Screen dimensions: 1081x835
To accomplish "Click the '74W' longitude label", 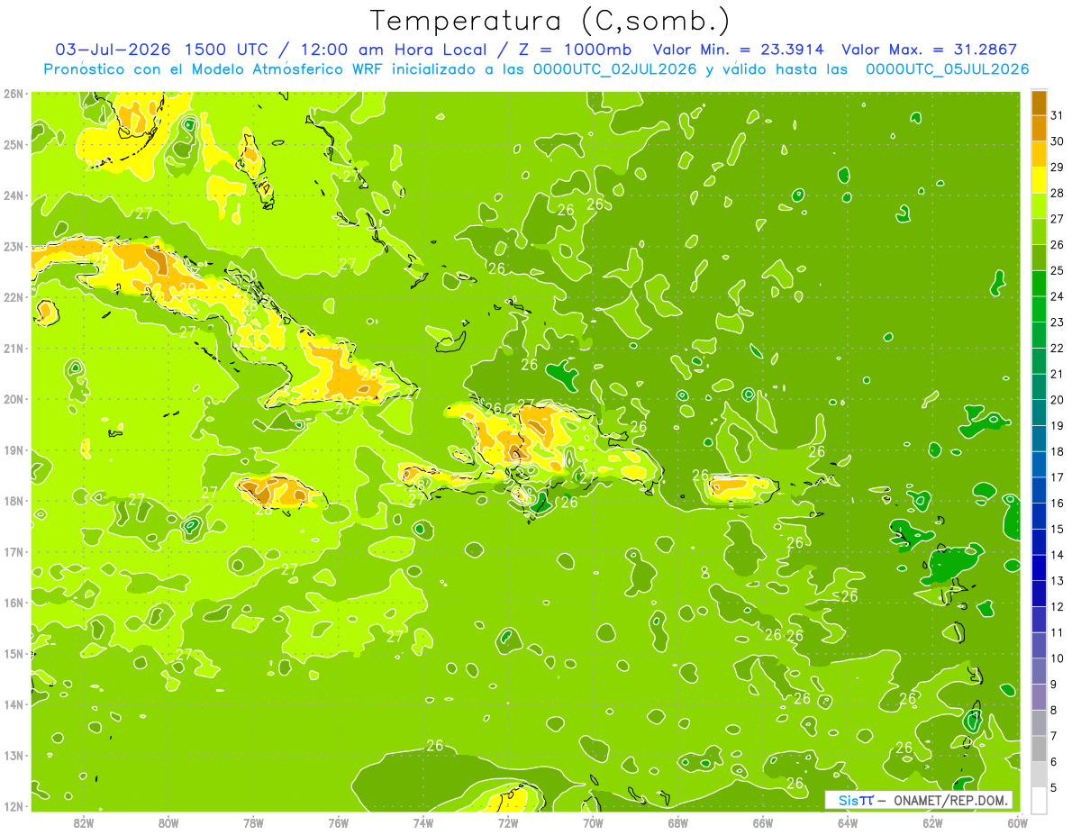I will click(x=423, y=822).
